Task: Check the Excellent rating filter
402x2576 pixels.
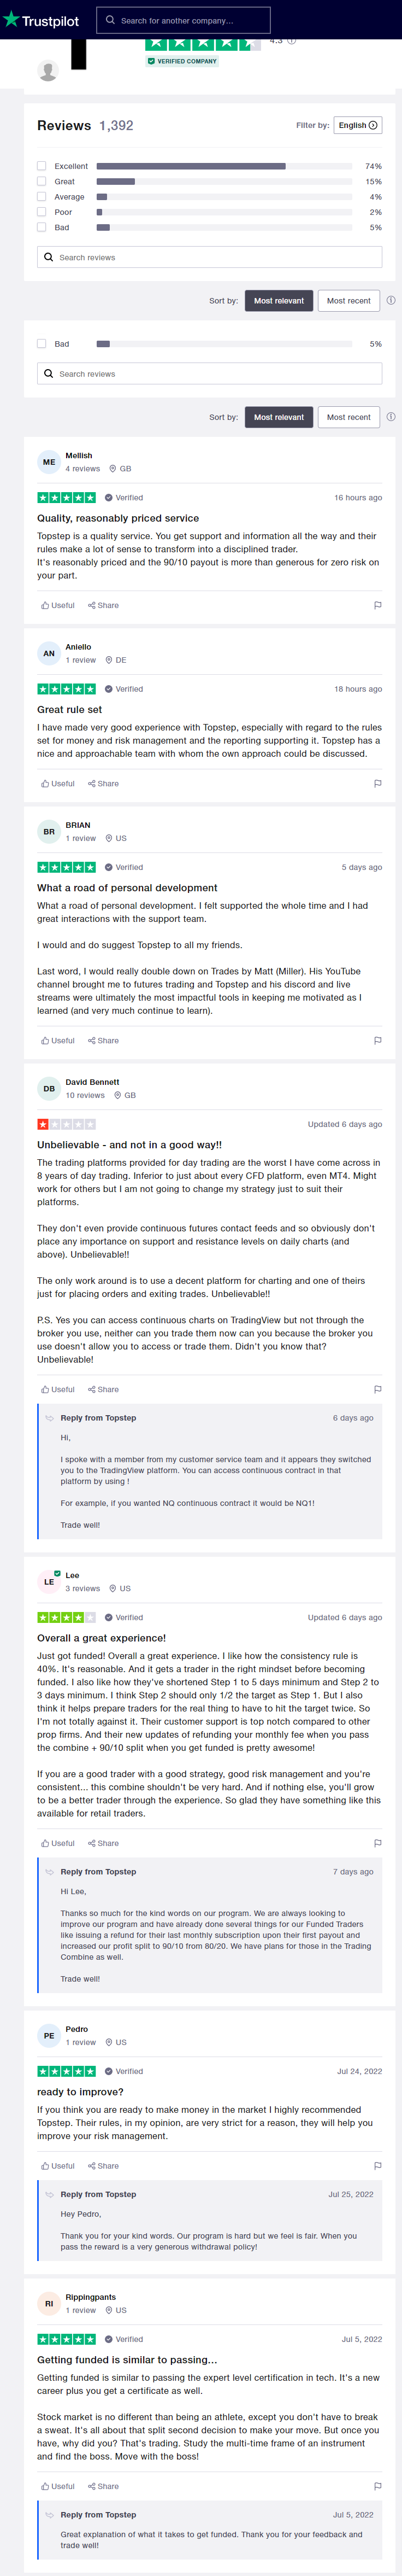Action: (x=42, y=166)
